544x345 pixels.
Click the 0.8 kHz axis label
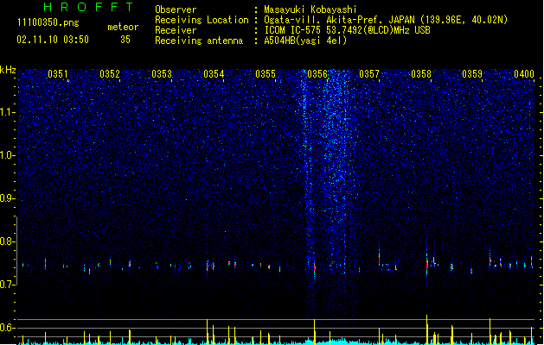[x=8, y=241]
